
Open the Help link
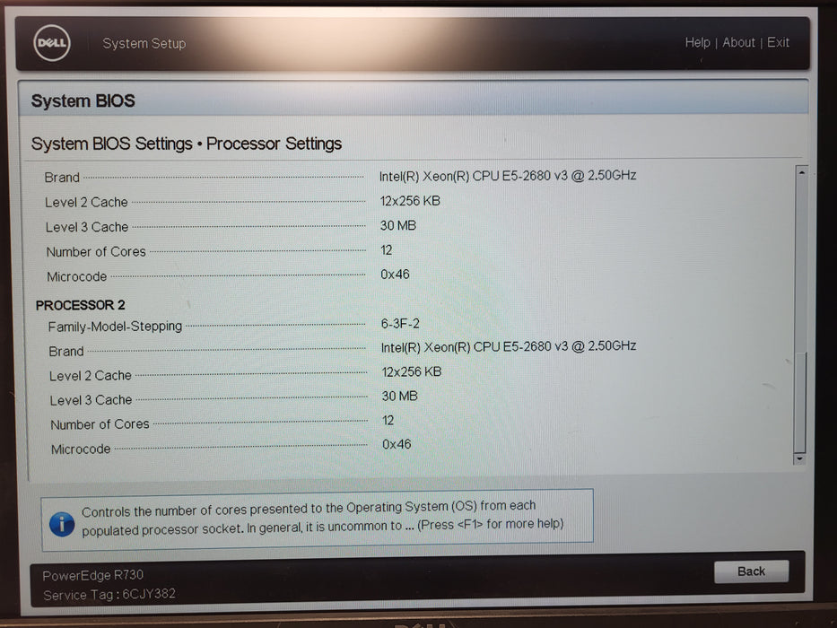(697, 42)
